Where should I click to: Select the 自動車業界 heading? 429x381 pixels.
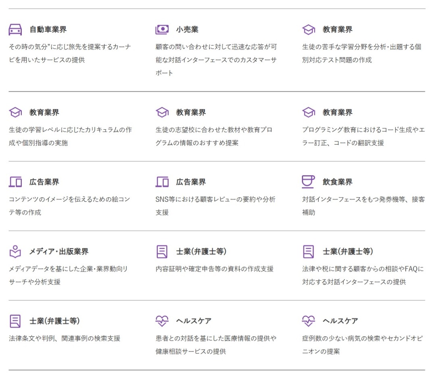point(48,30)
